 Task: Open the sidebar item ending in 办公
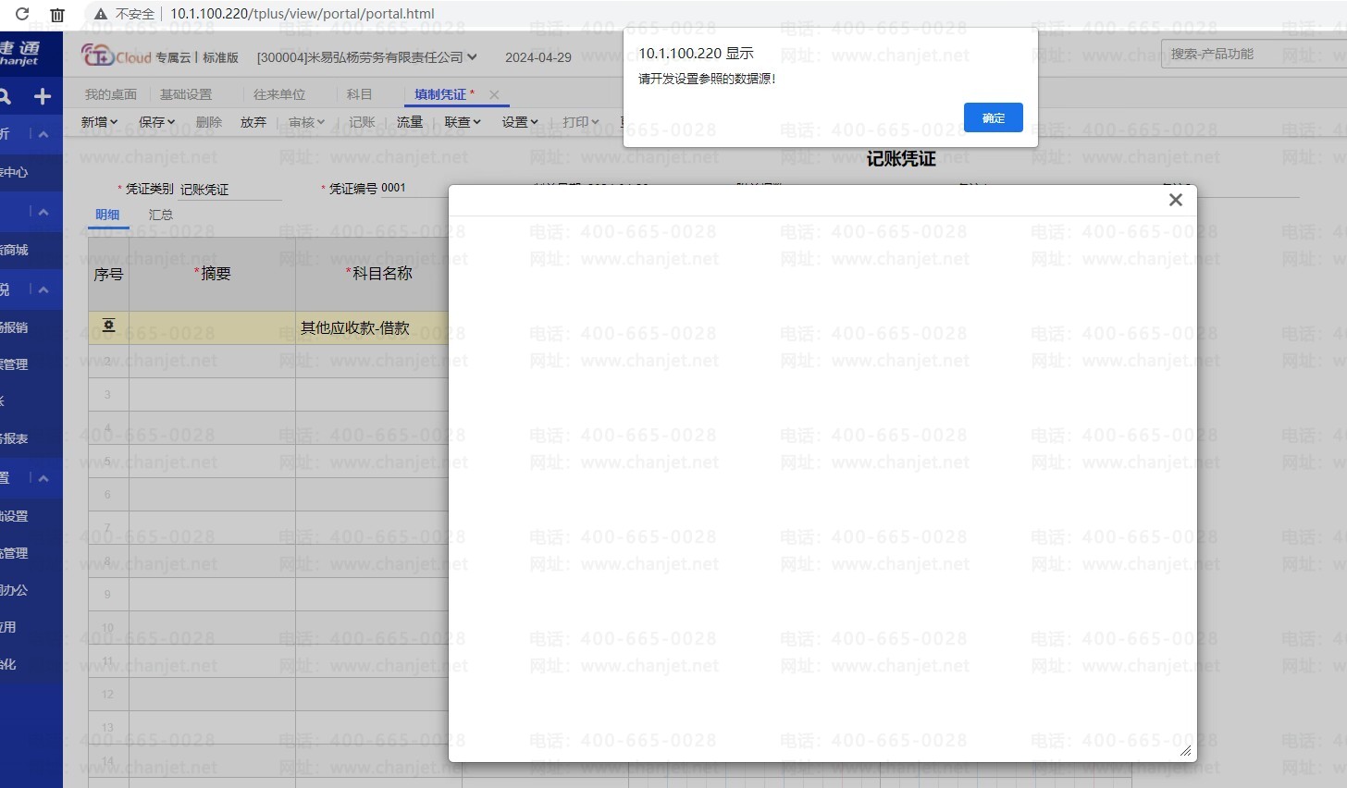point(15,590)
